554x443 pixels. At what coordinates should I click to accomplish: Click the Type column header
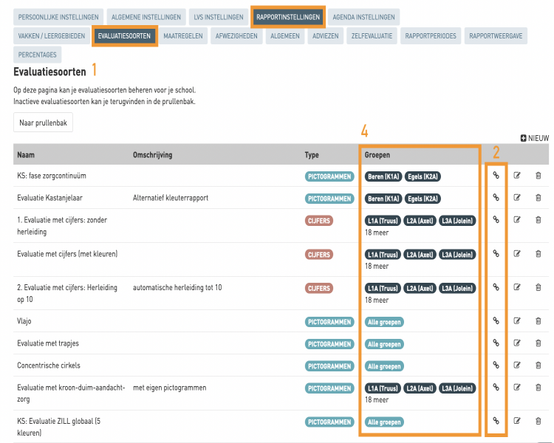coord(312,155)
